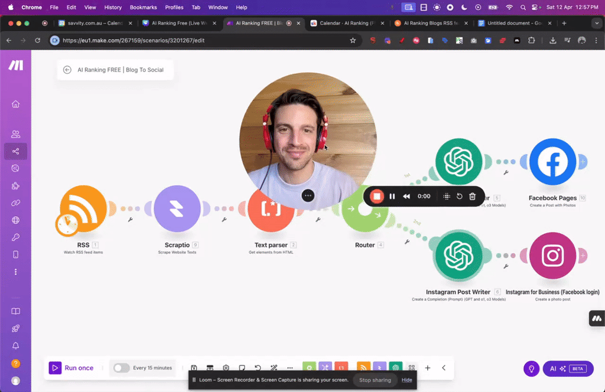Collapse the toolbar with the left chevron

(444, 368)
